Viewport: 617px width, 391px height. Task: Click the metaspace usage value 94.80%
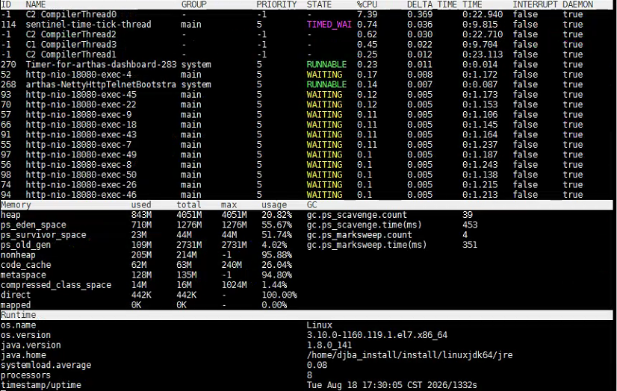(x=276, y=275)
